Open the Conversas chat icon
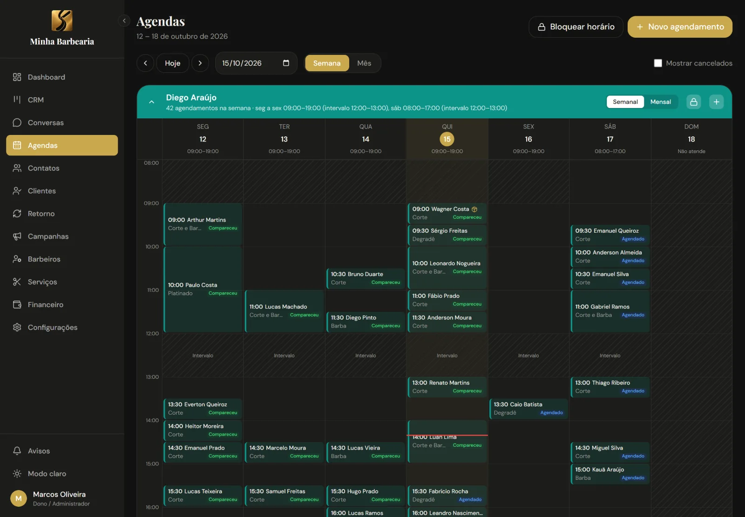The height and width of the screenshot is (517, 745). click(x=17, y=123)
